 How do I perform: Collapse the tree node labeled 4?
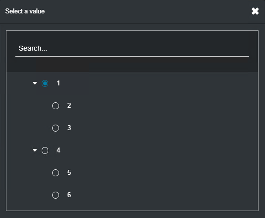pyautogui.click(x=35, y=150)
